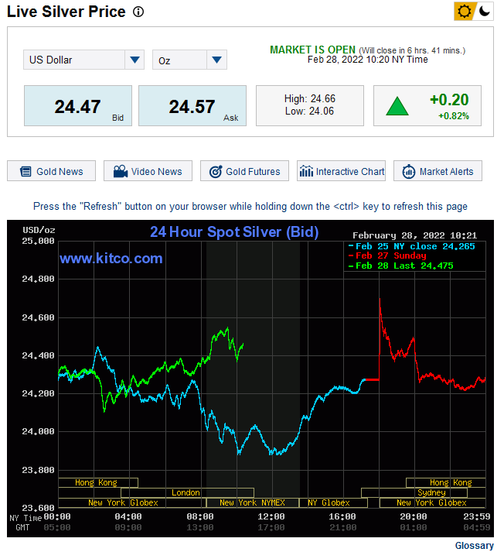The height and width of the screenshot is (552, 504).
Task: Click the video camera icon on Video News
Action: click(120, 171)
